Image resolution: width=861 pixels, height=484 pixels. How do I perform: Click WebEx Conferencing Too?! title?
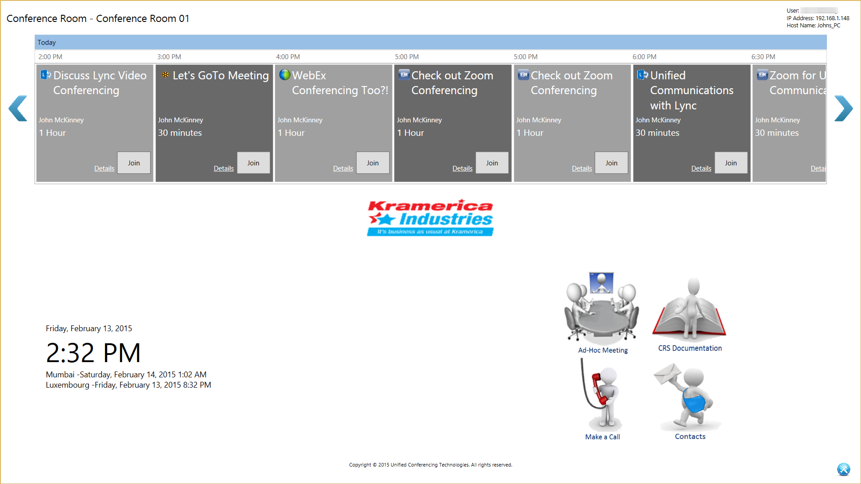(x=340, y=83)
